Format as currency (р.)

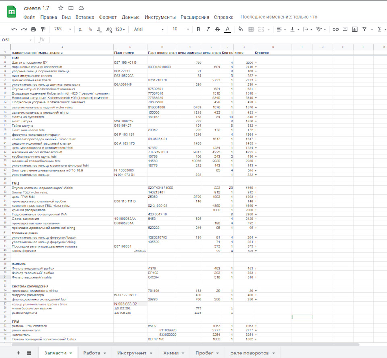(81, 29)
